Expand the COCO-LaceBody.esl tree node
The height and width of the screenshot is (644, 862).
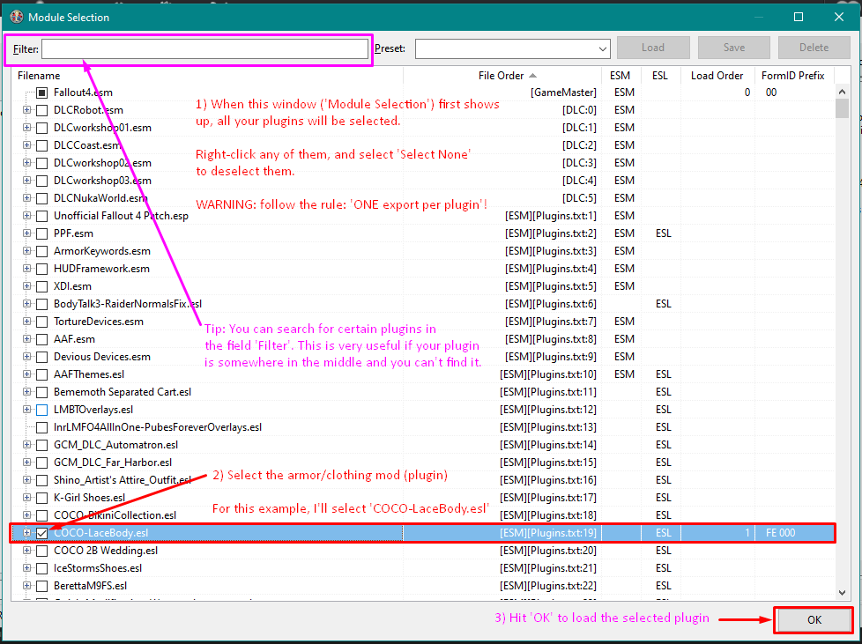point(26,532)
